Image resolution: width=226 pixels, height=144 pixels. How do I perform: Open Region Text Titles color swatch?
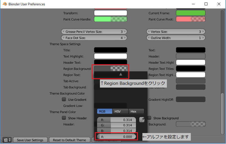[x=191, y=69]
